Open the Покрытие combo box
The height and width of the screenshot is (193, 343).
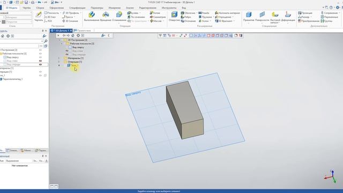(x=19, y=21)
